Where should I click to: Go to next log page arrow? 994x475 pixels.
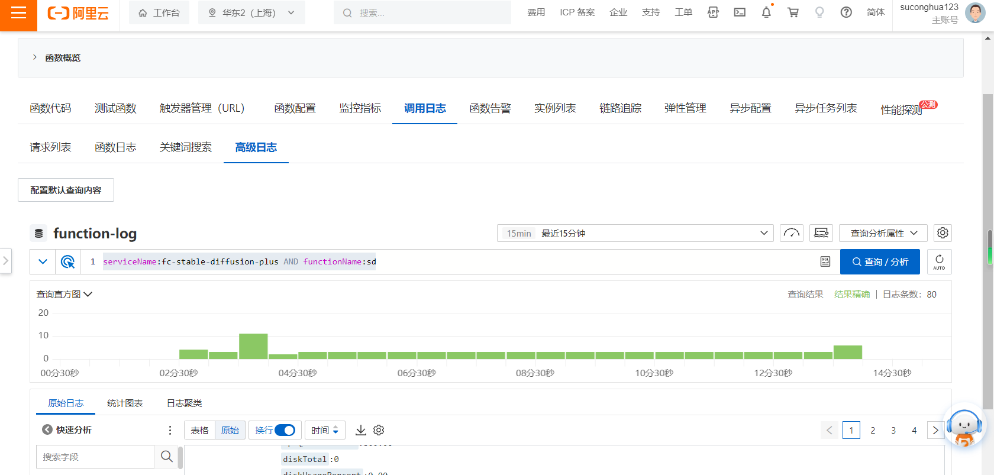pos(935,430)
